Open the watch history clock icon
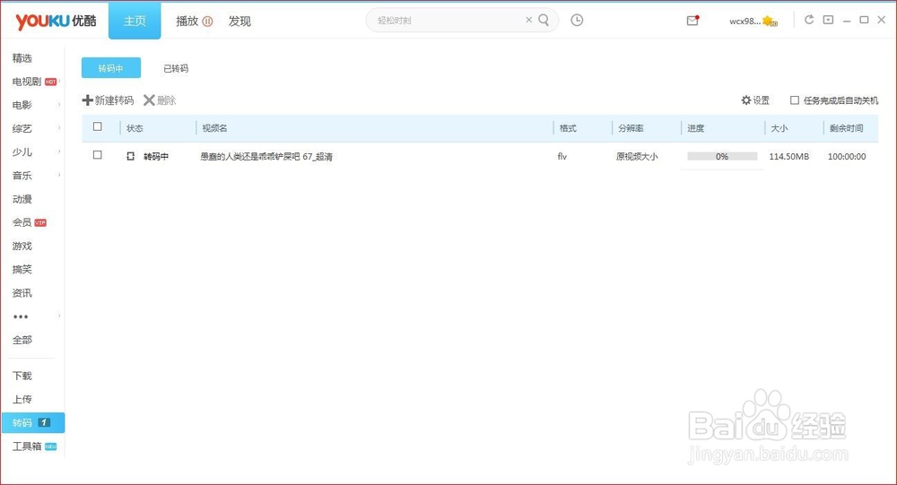This screenshot has width=897, height=485. point(577,20)
